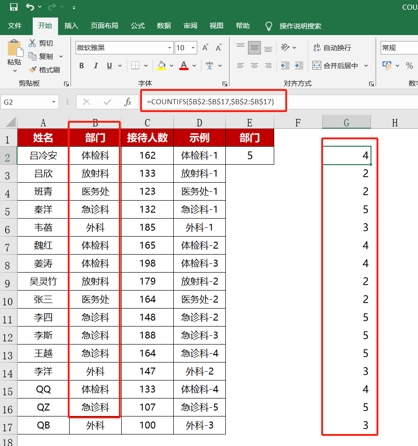Click the increase font size icon

pos(205,48)
